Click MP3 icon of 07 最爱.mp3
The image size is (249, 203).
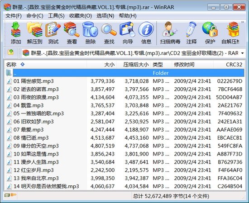click(9, 130)
